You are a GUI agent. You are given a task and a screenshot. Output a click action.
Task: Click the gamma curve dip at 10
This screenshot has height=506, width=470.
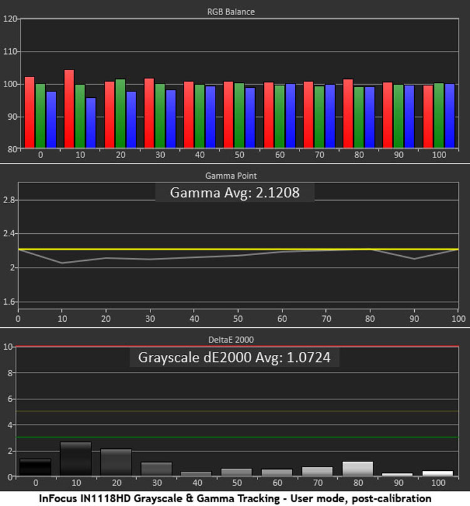62,263
